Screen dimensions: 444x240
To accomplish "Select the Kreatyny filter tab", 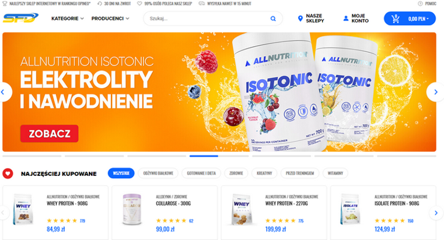I will [x=264, y=173].
